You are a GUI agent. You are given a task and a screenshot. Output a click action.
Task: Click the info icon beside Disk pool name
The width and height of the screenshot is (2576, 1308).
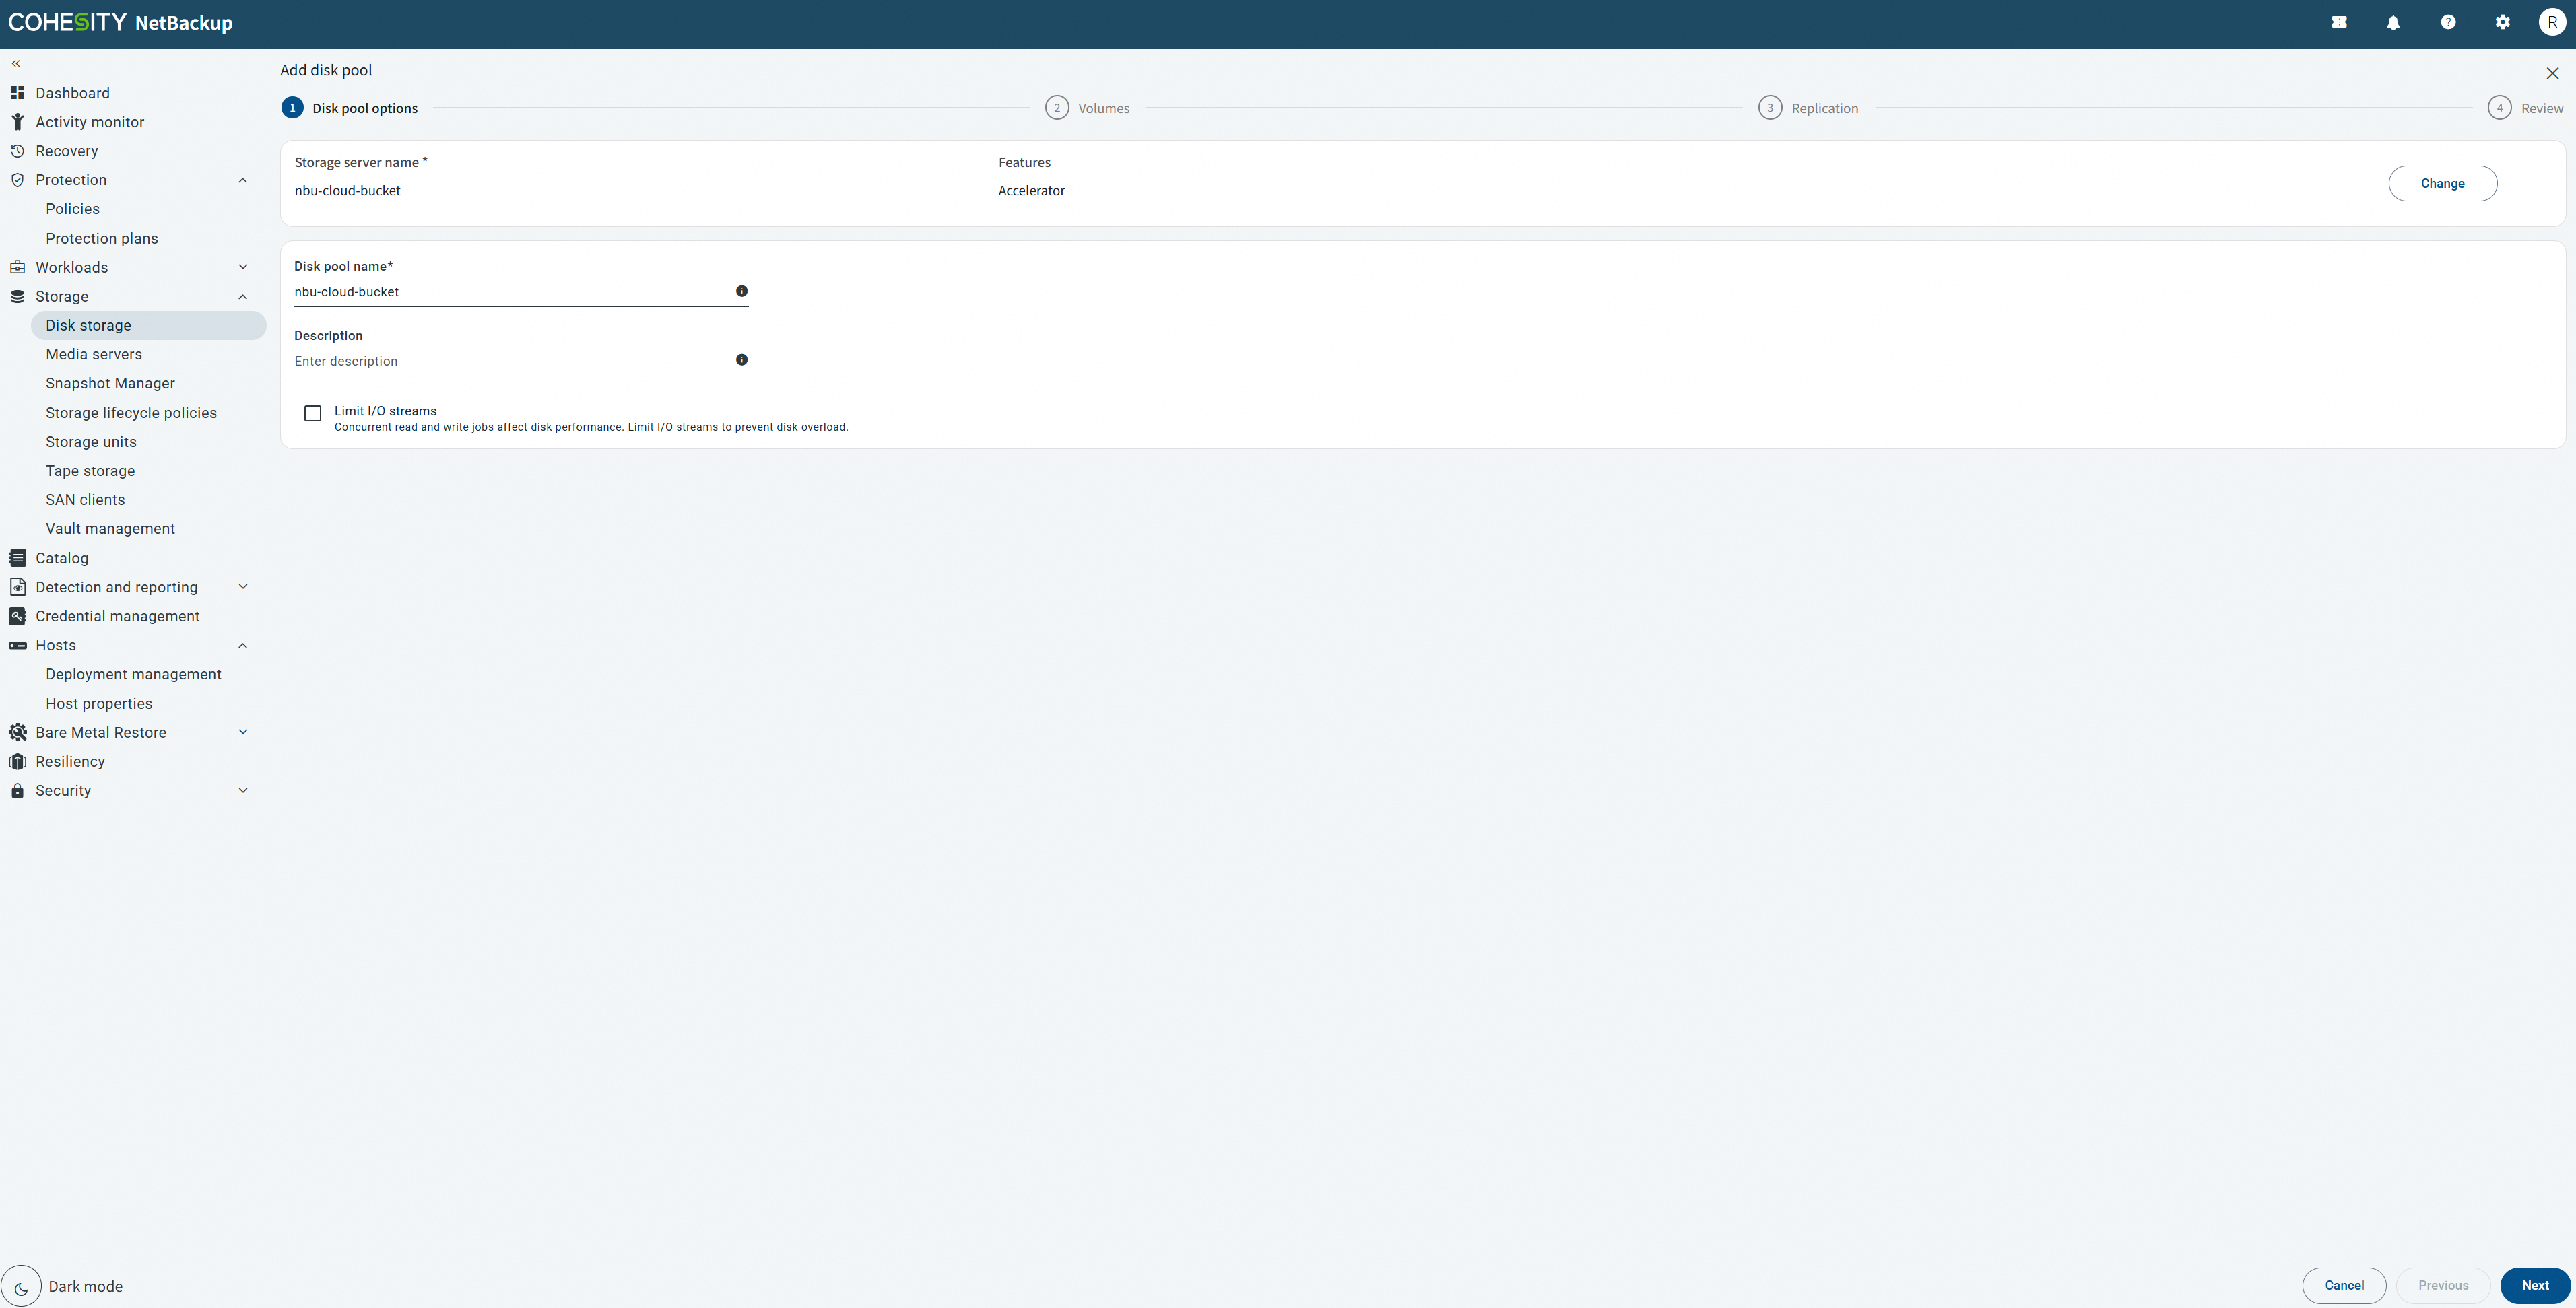click(742, 291)
